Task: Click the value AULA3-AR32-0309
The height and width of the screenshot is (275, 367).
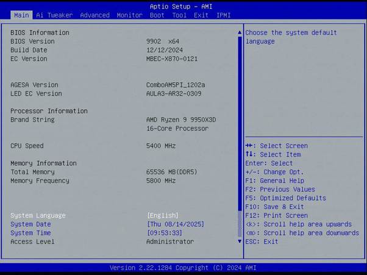Action: [x=174, y=94]
